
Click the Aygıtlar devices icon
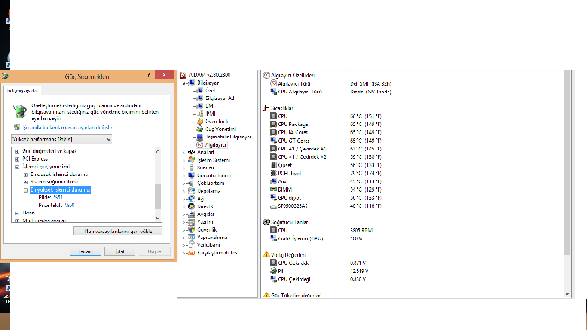[192, 214]
